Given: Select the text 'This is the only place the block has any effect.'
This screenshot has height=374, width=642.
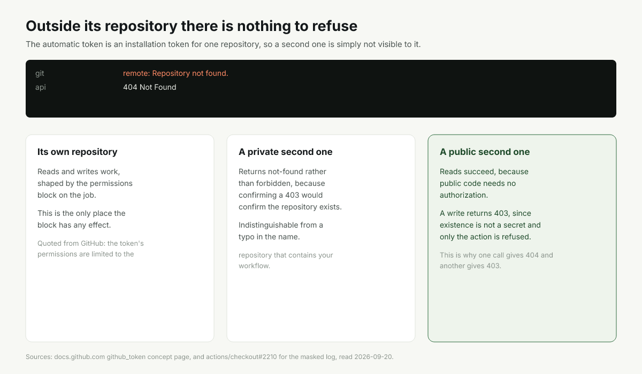Looking at the screenshot, I should click(x=81, y=219).
